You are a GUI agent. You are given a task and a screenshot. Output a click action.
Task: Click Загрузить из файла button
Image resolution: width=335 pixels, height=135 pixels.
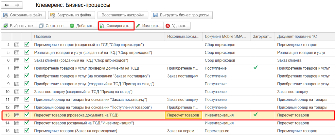72,15
